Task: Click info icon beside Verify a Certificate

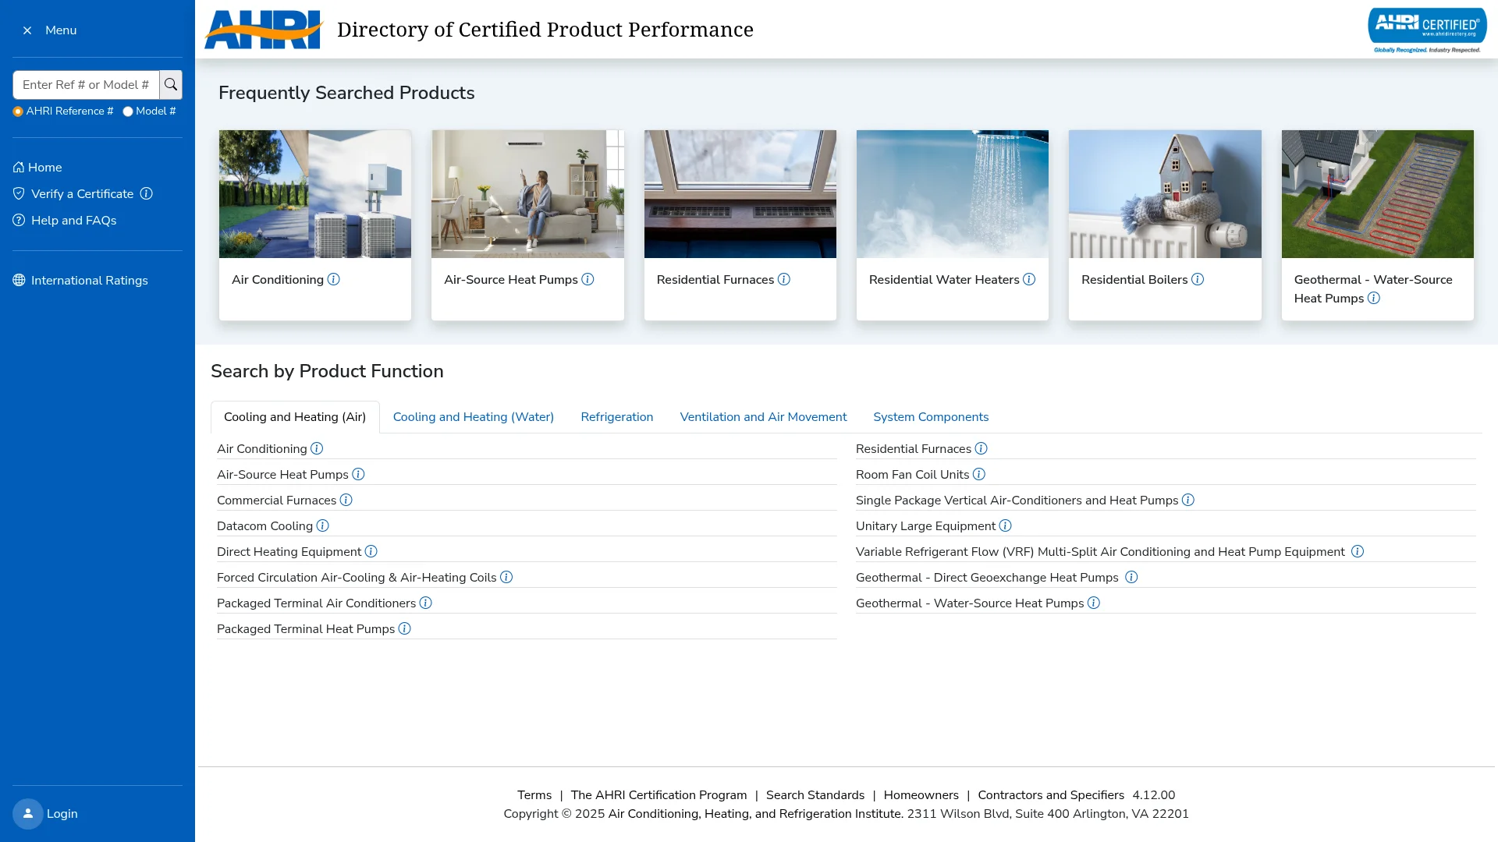Action: [x=146, y=193]
